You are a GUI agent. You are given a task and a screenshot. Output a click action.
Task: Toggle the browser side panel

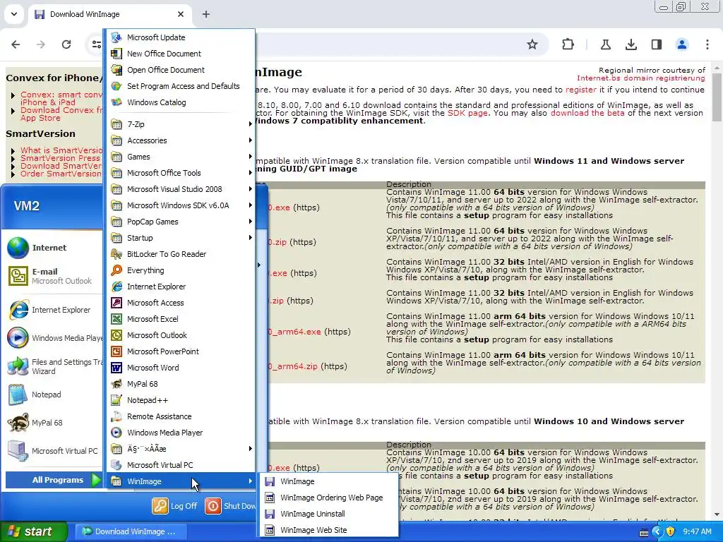(x=657, y=44)
